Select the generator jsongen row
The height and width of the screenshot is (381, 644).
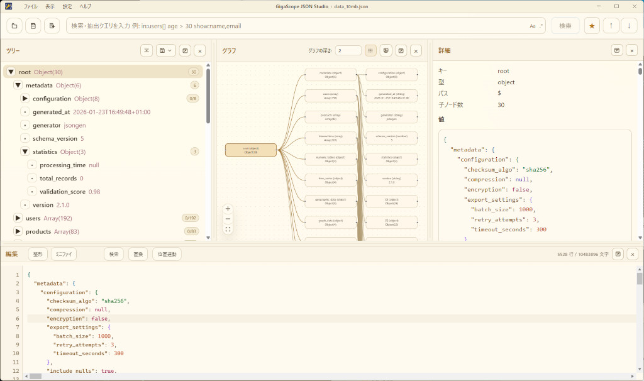[110, 125]
